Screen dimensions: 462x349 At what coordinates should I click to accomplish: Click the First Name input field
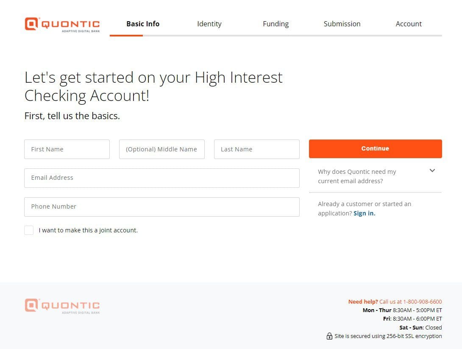[x=67, y=149]
